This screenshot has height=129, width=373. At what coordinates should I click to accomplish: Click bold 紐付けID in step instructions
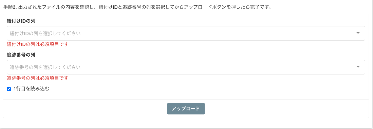(x=108, y=7)
